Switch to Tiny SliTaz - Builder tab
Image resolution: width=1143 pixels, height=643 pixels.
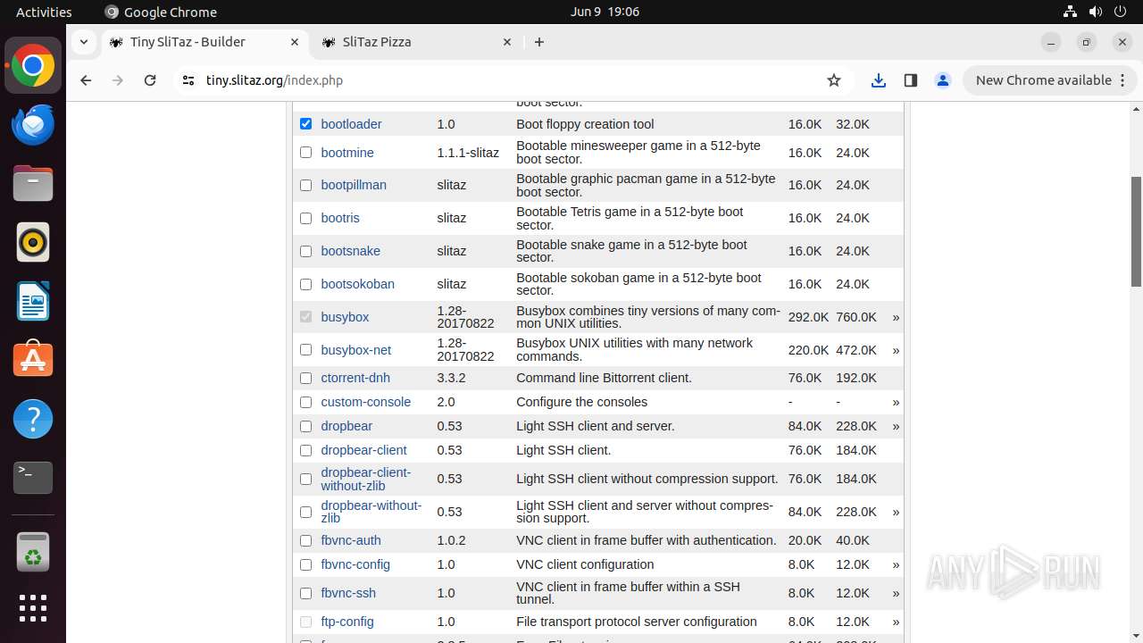[204, 42]
